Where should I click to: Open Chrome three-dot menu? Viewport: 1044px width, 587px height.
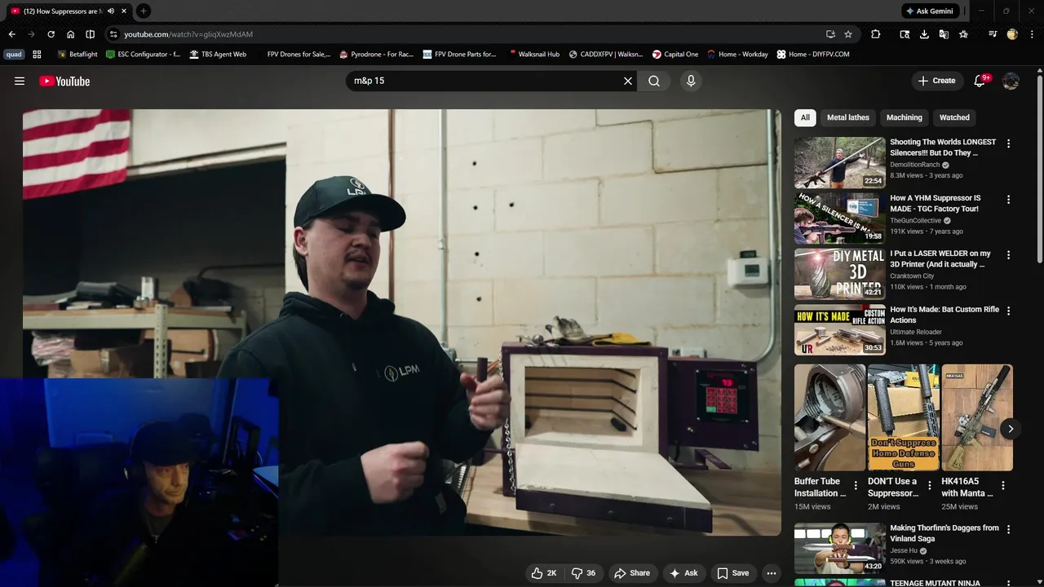click(1031, 34)
